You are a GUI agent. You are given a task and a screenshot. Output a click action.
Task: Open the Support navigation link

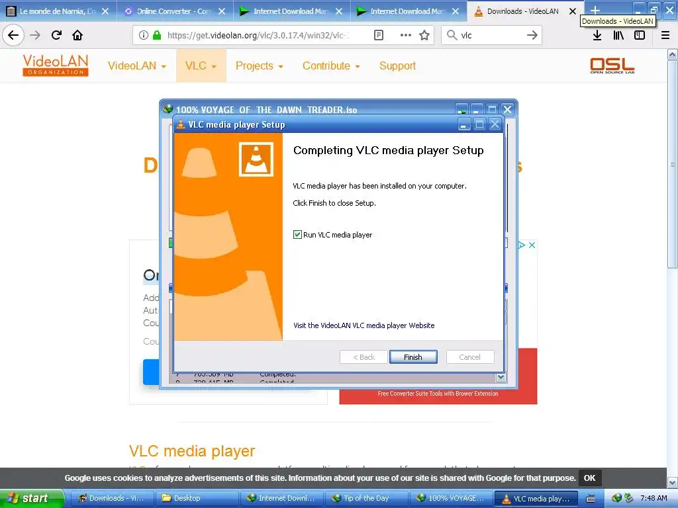coord(397,65)
